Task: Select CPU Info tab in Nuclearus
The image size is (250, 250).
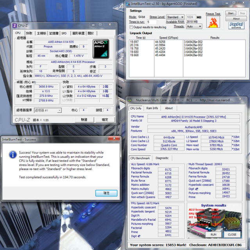Action: 136,108
